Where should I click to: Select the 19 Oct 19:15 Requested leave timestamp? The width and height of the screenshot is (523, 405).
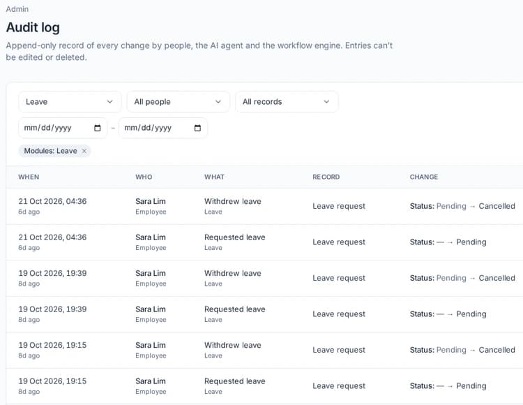(52, 381)
